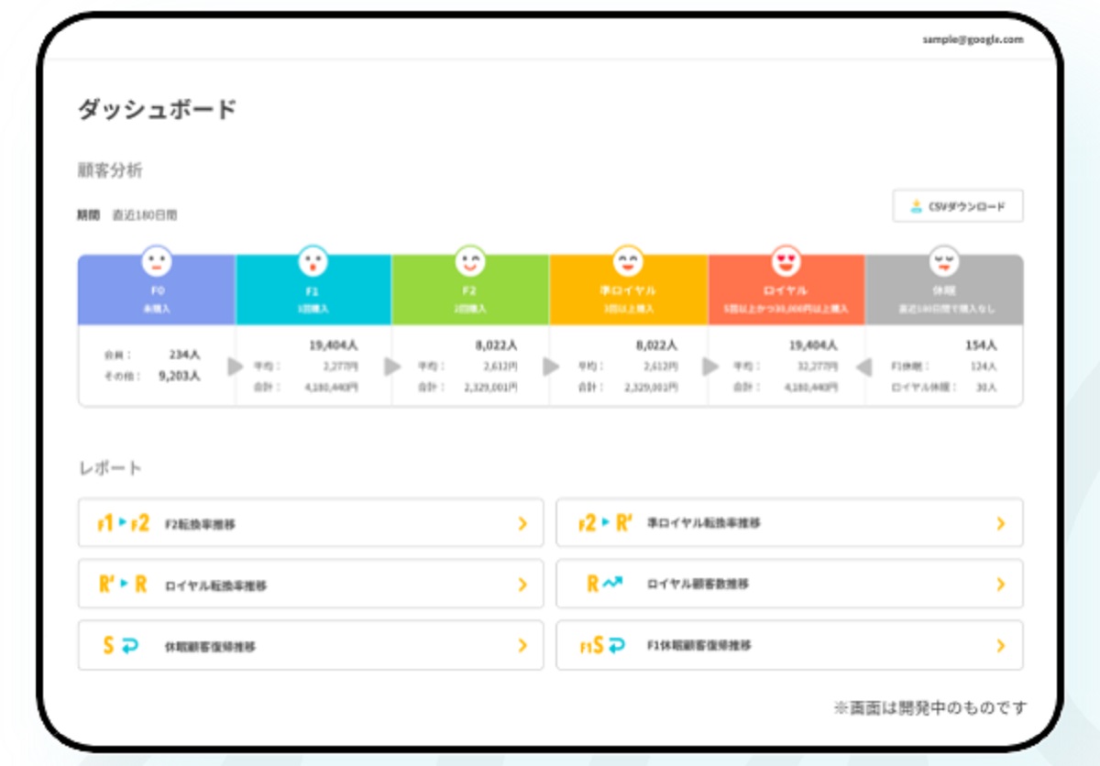This screenshot has width=1100, height=766.
Task: Open the ロイヤル転換率推移 report
Action: (x=311, y=584)
